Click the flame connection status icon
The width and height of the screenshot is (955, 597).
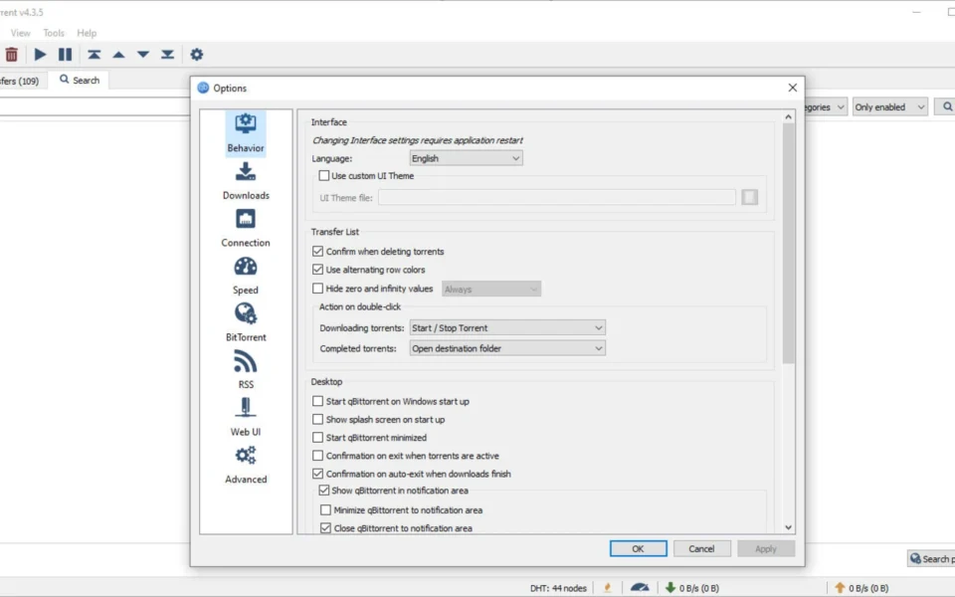(607, 587)
